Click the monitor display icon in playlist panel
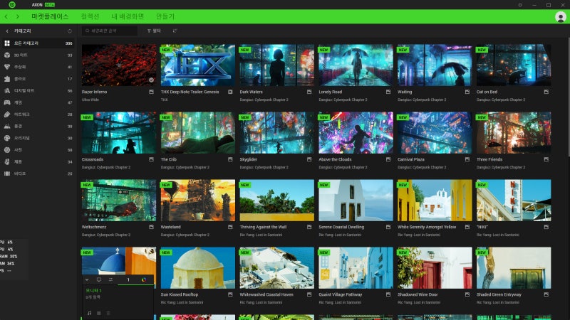 point(99,279)
